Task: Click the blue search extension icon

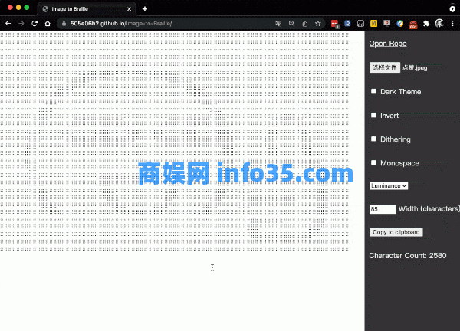Action: click(x=347, y=24)
